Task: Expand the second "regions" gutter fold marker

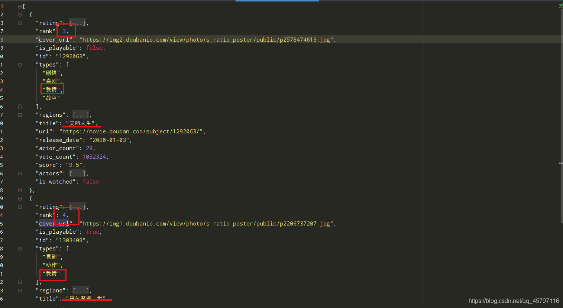Action: 20,291
